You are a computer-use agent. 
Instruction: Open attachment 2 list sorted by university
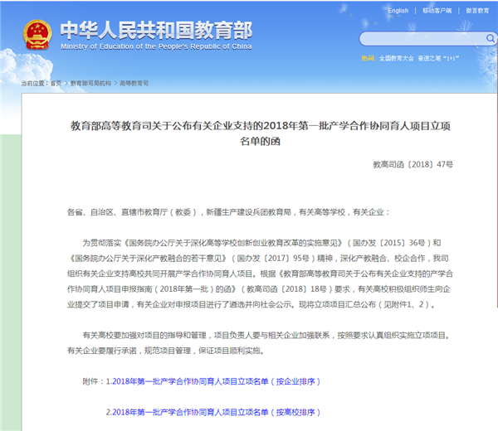(x=212, y=412)
